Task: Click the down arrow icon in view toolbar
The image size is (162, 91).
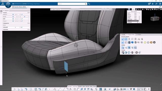Action: pos(143,9)
